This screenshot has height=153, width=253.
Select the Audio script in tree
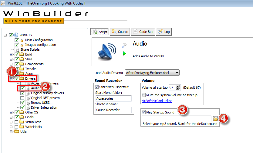click(x=35, y=88)
